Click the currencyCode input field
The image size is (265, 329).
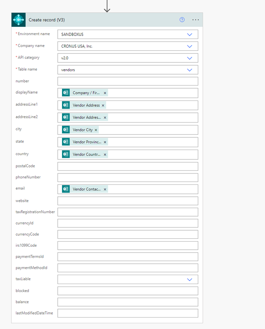tap(128, 234)
